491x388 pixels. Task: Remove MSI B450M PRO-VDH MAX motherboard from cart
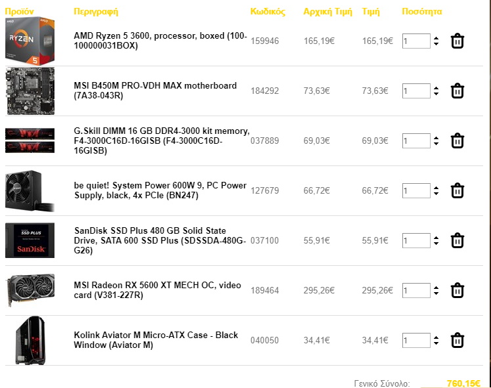tap(457, 91)
